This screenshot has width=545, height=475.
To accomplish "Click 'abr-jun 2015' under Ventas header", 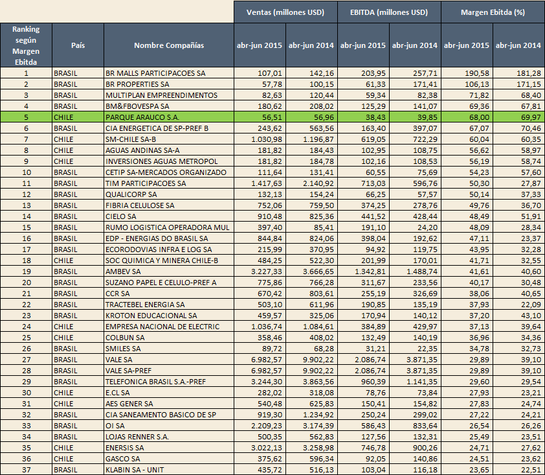I will click(260, 45).
